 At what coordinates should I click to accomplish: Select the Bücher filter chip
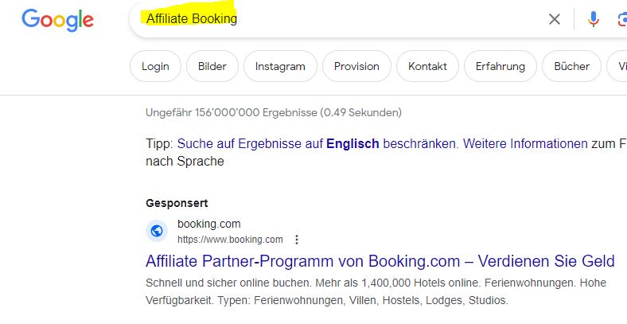(572, 66)
